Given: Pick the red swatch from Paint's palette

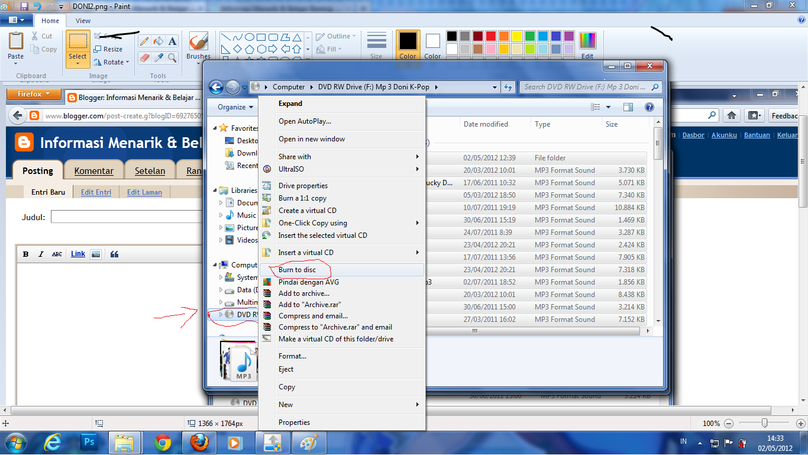Looking at the screenshot, I should 491,36.
